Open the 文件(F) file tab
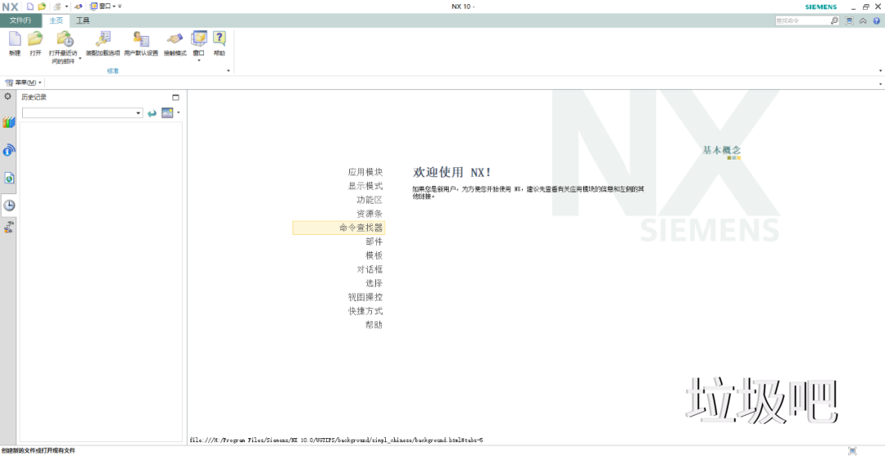The image size is (885, 456). pos(20,20)
